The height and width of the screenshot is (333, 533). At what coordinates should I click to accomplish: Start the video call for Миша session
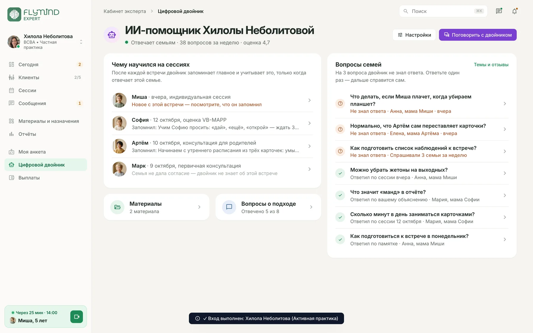point(77,317)
